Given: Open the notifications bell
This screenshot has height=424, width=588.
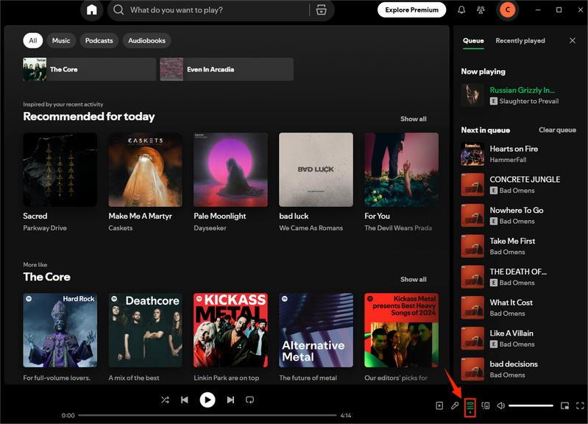Looking at the screenshot, I should coord(461,10).
